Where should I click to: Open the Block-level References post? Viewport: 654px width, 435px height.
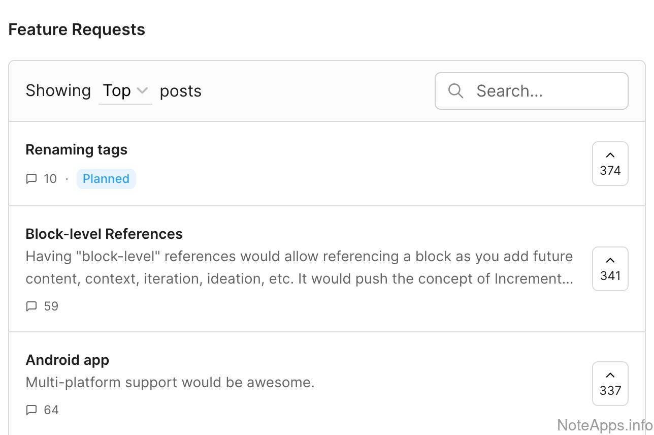(104, 234)
